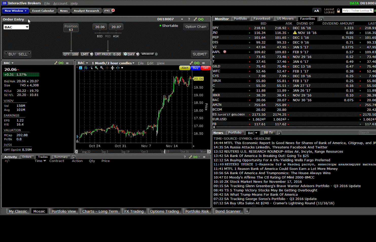The width and height of the screenshot is (376, 242).
Task: Zoom out on the chart using magnifier icon
Action: (102, 68)
